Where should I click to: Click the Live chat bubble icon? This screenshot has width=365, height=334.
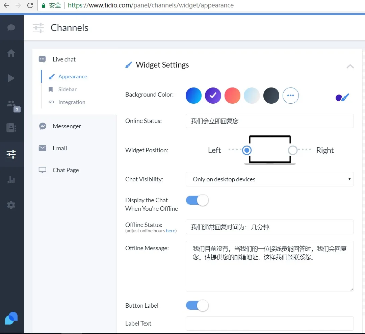(x=42, y=59)
